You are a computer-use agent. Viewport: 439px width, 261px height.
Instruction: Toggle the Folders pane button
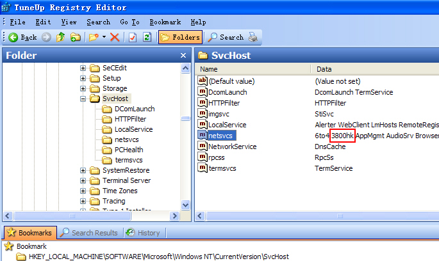point(180,37)
